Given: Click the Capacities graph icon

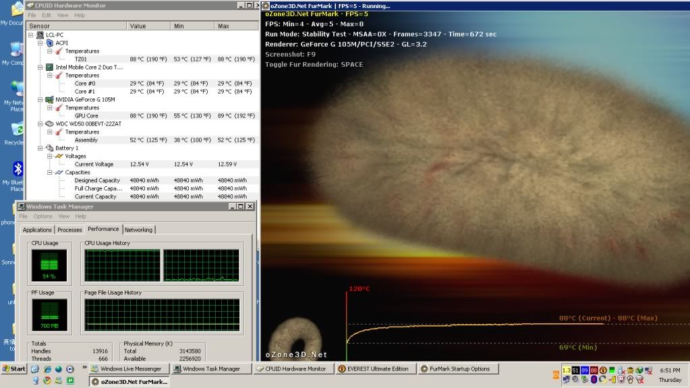Looking at the screenshot, I should click(59, 172).
